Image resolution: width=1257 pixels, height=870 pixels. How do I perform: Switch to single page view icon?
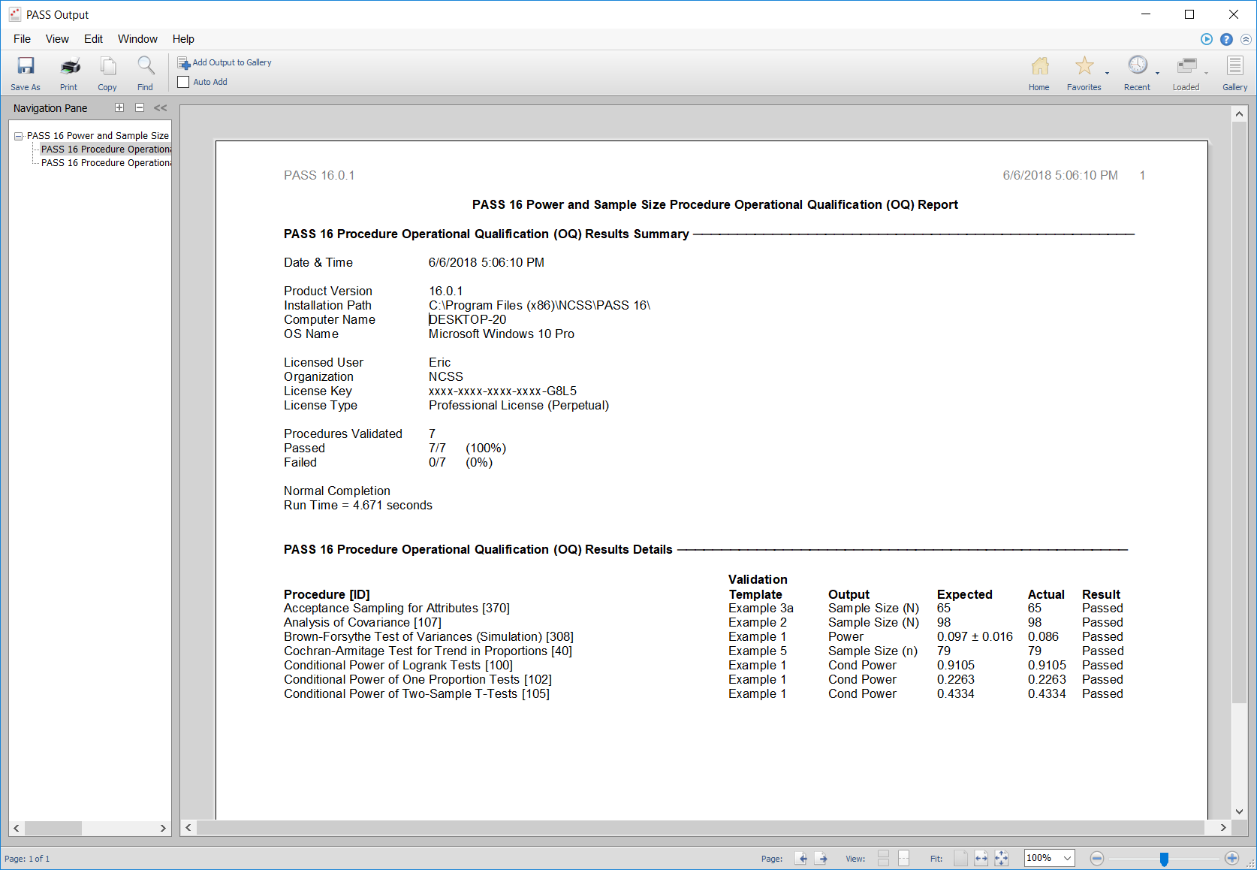pos(903,858)
